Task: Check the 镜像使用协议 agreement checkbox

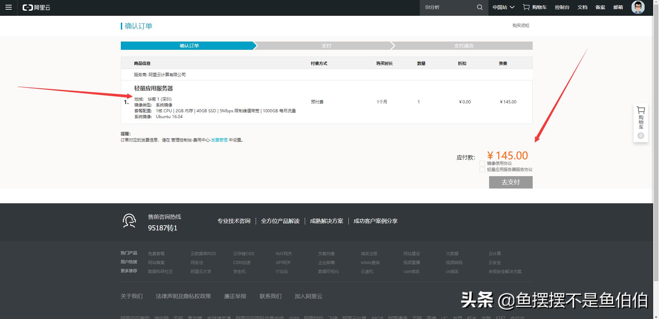Action: click(x=482, y=163)
